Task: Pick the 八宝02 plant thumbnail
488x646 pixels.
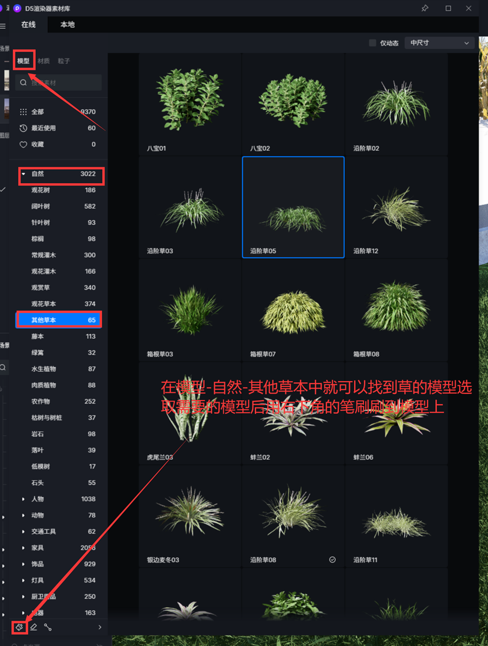Action: (x=293, y=104)
